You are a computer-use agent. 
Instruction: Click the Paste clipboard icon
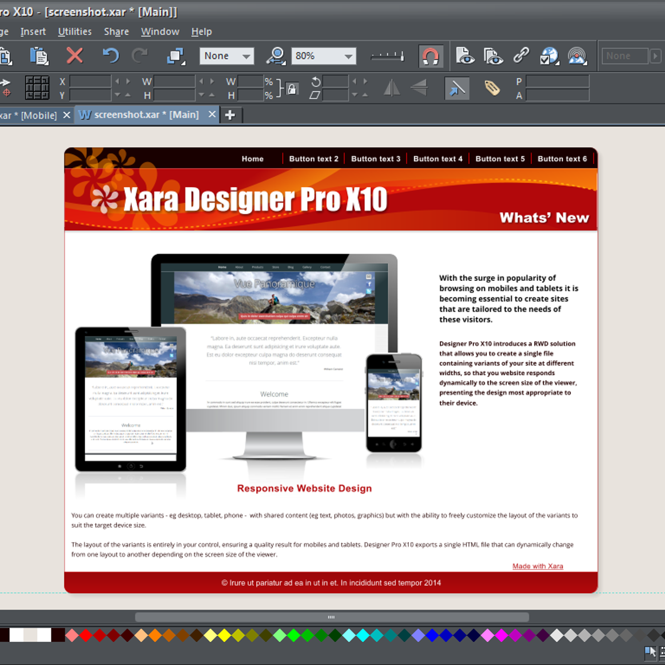click(x=39, y=56)
